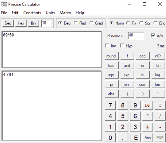Click the Precision input field
Screen dimensions: 166x143
(136, 36)
